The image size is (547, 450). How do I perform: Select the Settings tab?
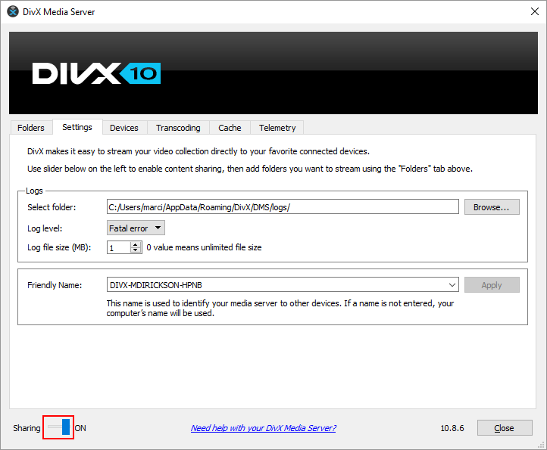(x=77, y=127)
